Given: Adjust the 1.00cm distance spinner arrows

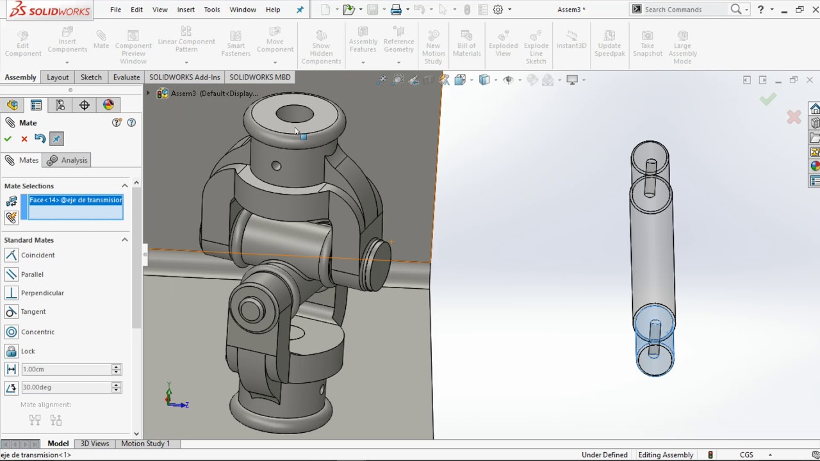Looking at the screenshot, I should [x=116, y=369].
